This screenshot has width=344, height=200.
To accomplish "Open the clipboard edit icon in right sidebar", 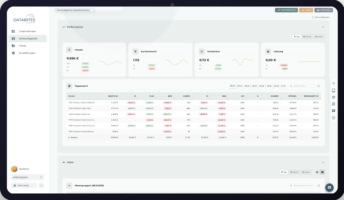I will [333, 104].
